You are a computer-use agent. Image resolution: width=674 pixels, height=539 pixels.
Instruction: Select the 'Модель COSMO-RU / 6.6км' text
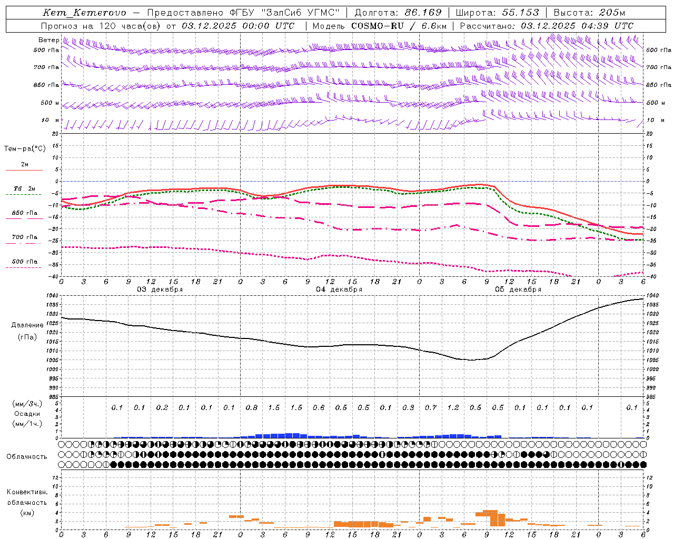tap(380, 26)
